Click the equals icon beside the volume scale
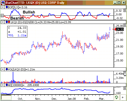127x101 pixels. tap(125, 76)
